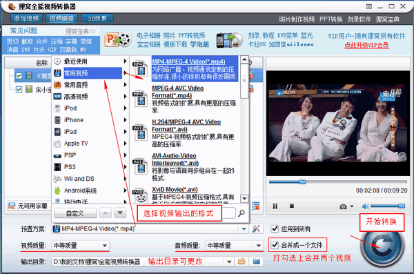Screen dimensions: 414x274
Task: Expand the 最近使用 submenu arrow
Action: (x=125, y=61)
